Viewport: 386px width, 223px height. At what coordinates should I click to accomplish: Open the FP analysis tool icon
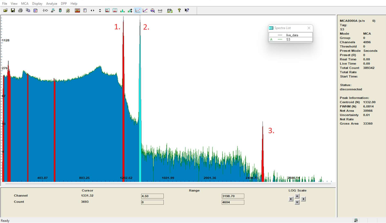pos(170,10)
